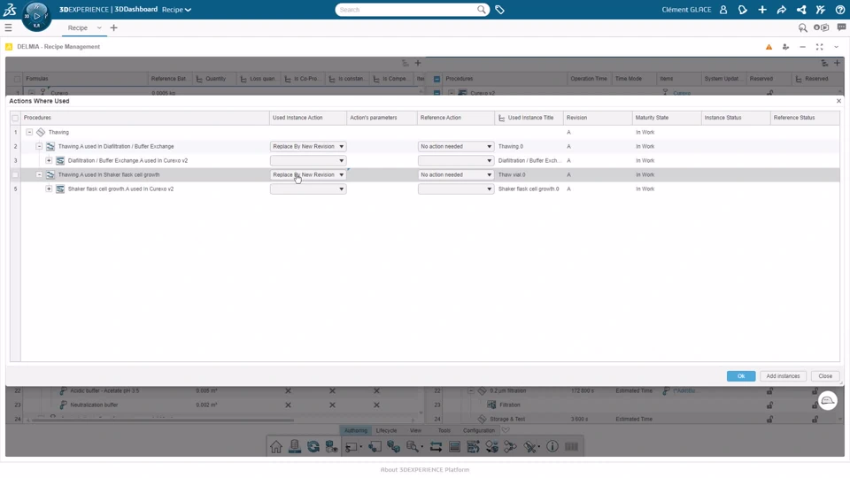
Task: Open the Recipe dashboard dropdown in title bar
Action: click(x=177, y=10)
